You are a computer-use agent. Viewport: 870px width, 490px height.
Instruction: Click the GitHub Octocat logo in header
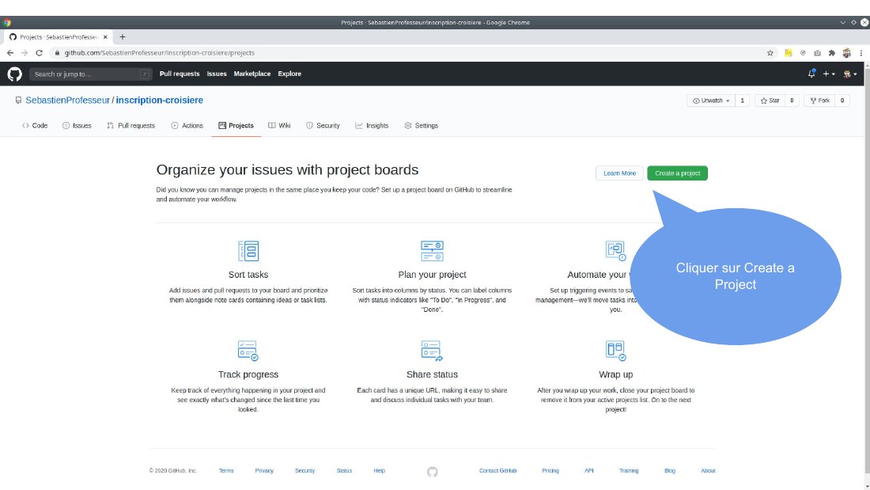click(x=14, y=74)
